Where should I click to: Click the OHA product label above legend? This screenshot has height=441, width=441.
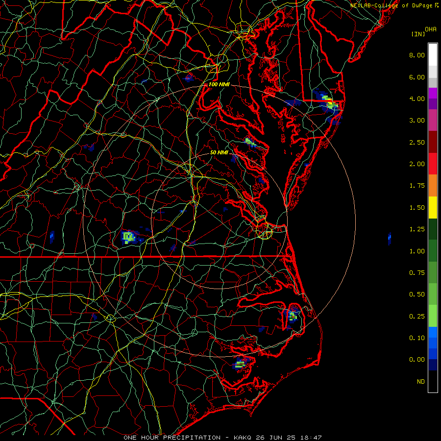tap(431, 29)
